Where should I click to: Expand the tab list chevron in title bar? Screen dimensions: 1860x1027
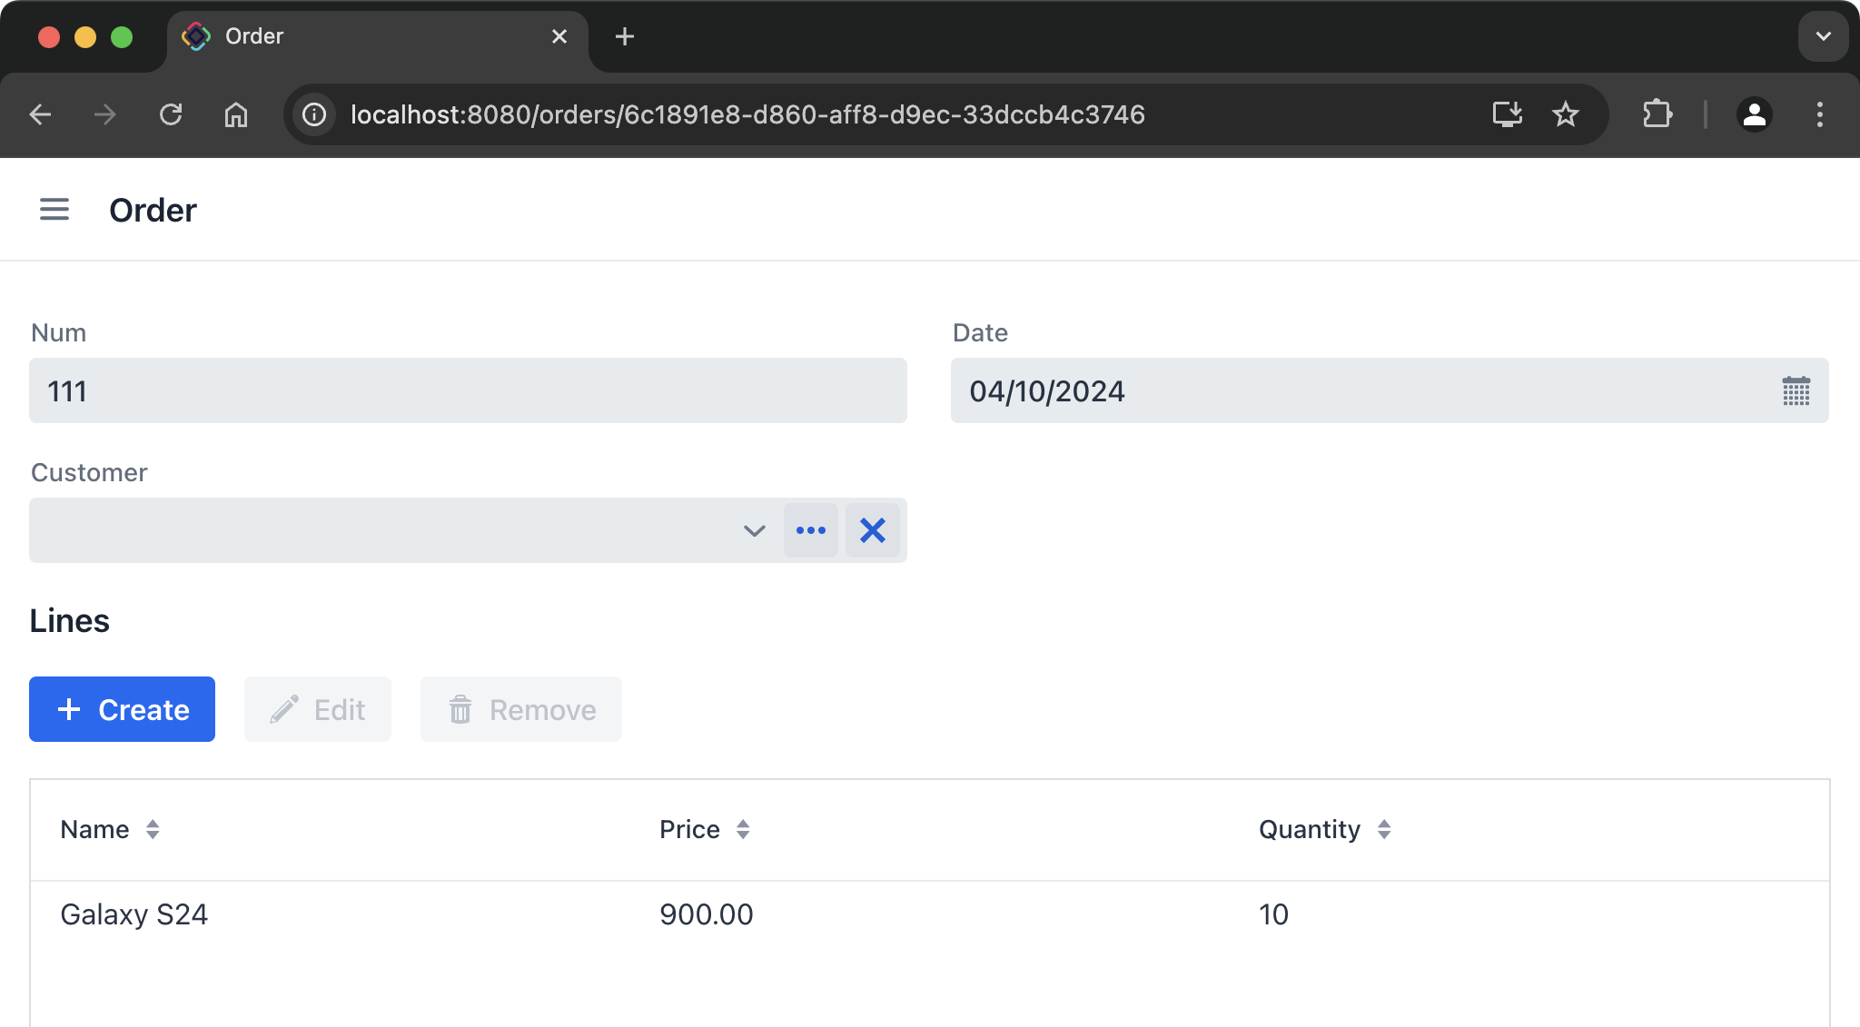click(x=1822, y=36)
